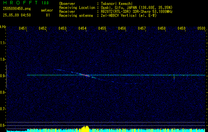The height and width of the screenshot is (132, 208).
Task: Click the 'Observer' field label
Action: point(67,4)
